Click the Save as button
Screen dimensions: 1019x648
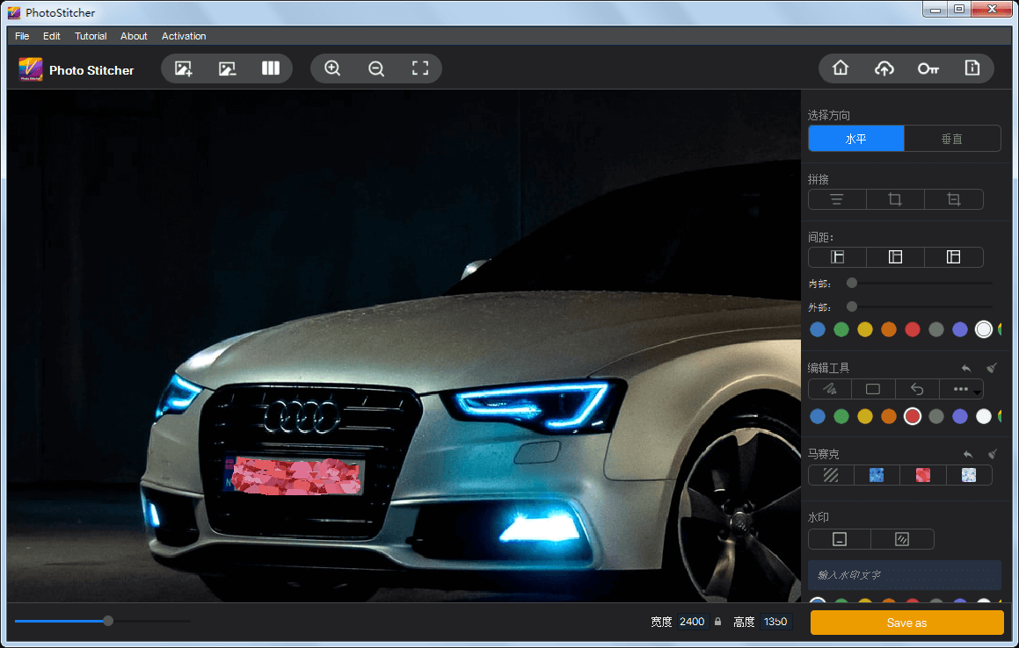coord(906,623)
